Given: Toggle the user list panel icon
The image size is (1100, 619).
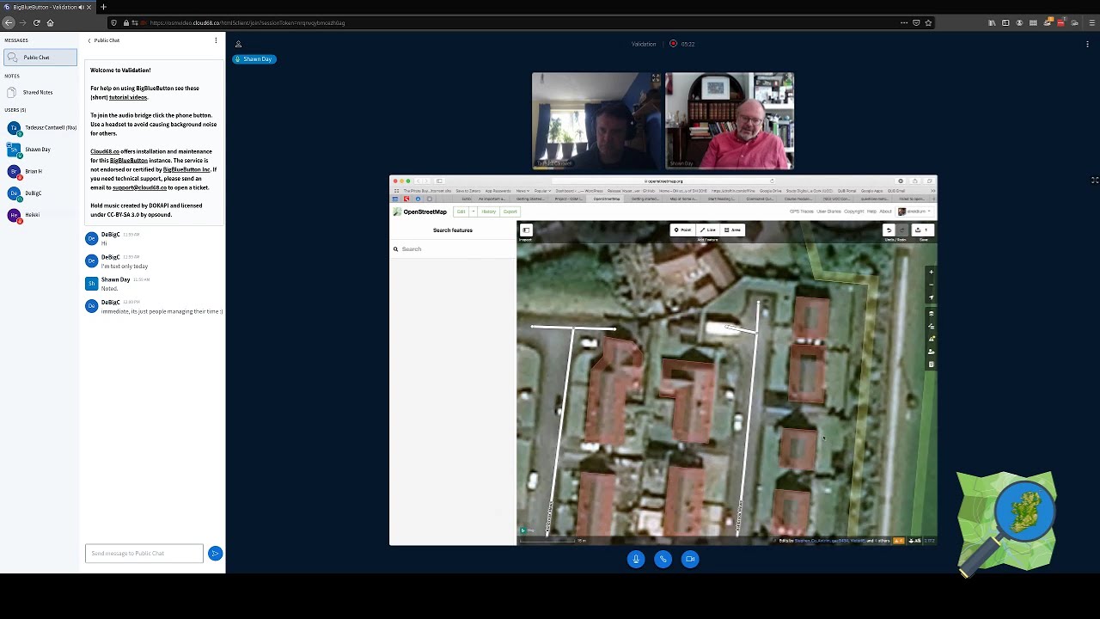Looking at the screenshot, I should pyautogui.click(x=238, y=44).
